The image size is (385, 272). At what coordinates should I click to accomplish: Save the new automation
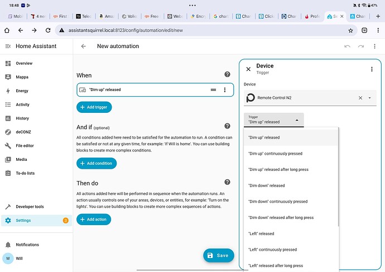coord(218,255)
